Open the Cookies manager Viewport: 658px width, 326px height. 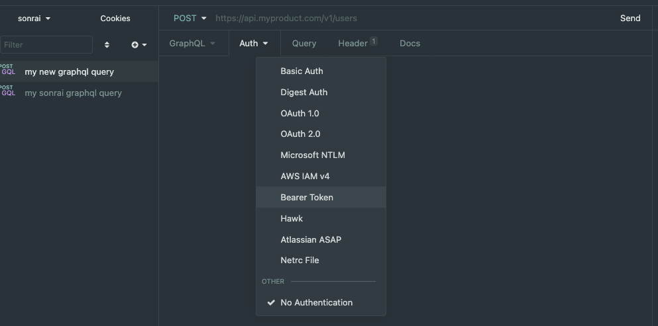point(115,19)
